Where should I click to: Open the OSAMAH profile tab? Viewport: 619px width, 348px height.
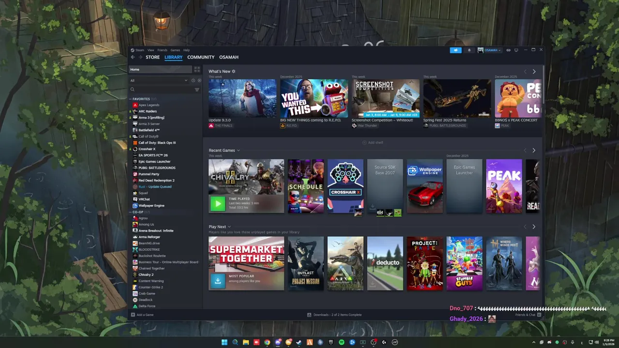coord(229,57)
